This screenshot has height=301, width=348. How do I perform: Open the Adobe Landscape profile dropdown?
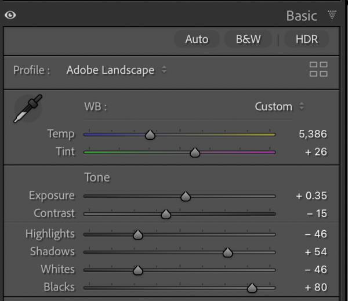(x=117, y=70)
